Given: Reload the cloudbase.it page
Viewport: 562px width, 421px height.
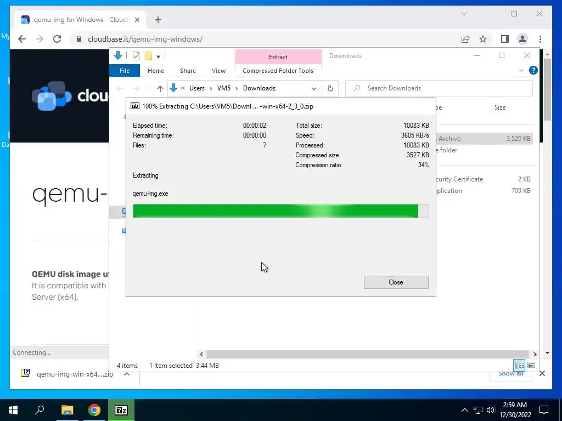Looking at the screenshot, I should pyautogui.click(x=57, y=39).
